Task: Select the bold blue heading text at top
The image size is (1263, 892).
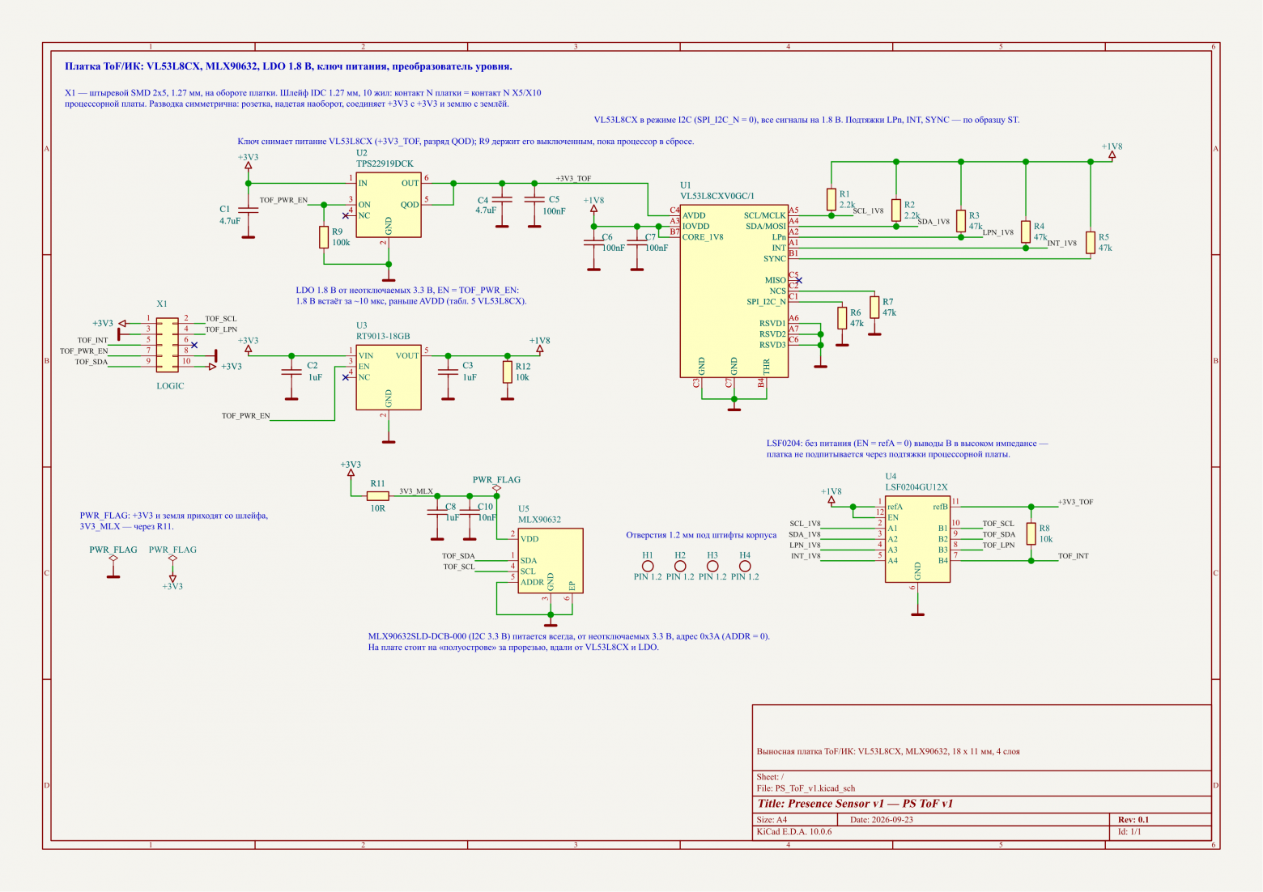Action: click(x=288, y=66)
